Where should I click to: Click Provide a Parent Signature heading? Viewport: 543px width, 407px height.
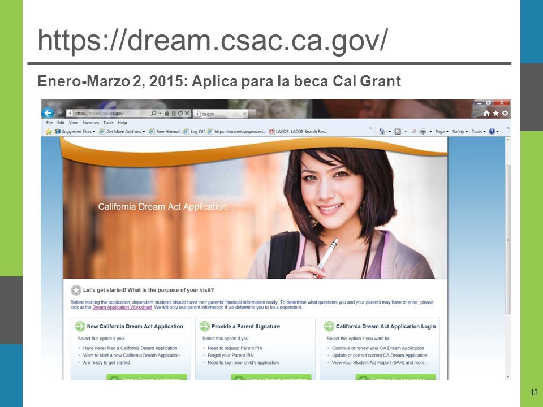tap(245, 326)
